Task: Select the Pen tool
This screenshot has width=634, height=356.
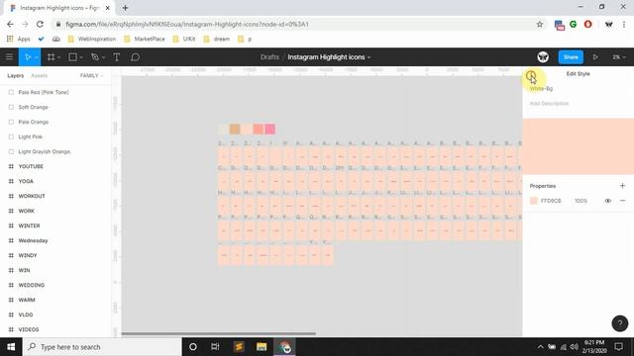Action: tap(95, 57)
